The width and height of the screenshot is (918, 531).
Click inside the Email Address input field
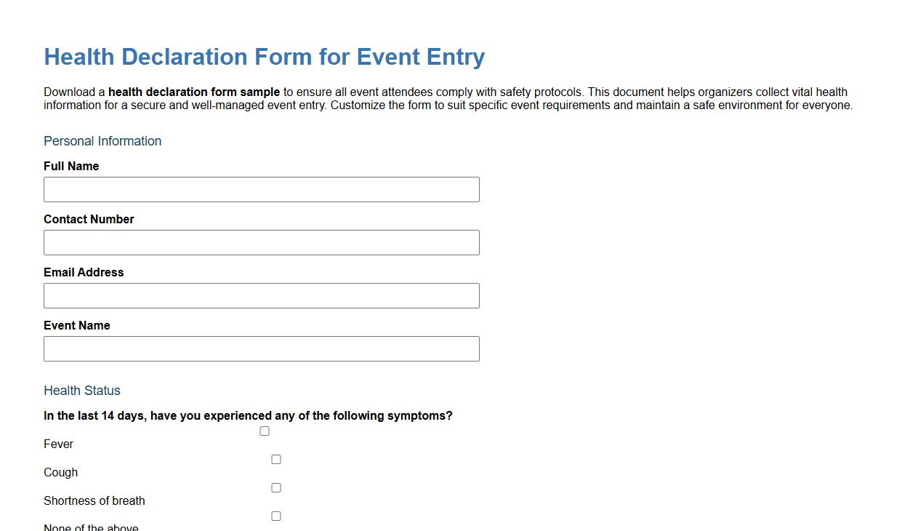(x=262, y=295)
